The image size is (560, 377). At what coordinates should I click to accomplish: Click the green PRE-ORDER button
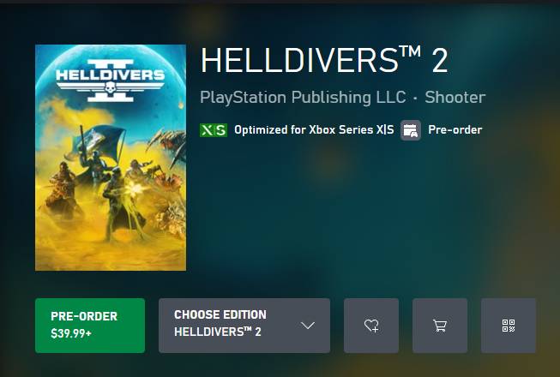(x=90, y=326)
